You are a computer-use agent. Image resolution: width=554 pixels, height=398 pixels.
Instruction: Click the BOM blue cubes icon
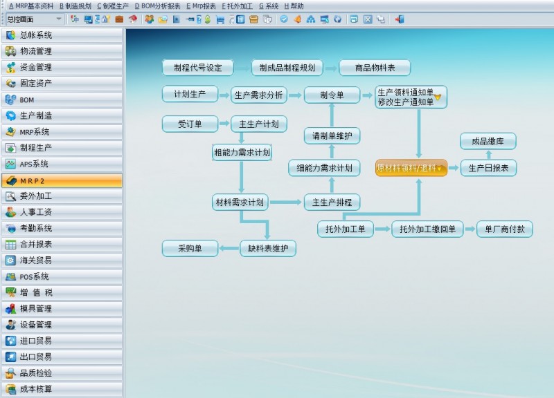pos(10,99)
